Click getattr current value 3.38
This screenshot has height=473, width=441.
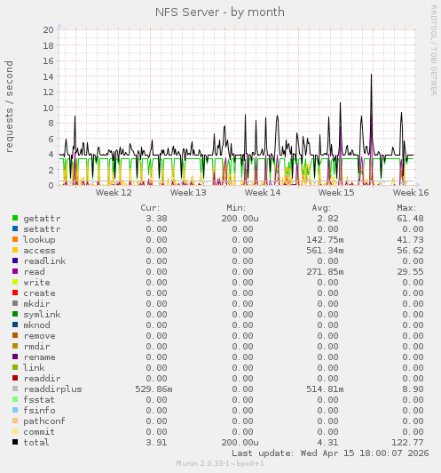[x=156, y=219]
